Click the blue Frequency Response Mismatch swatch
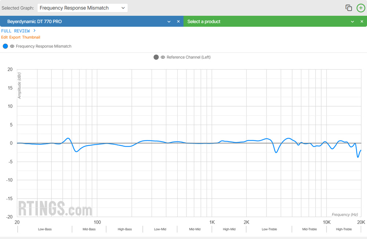367x239 pixels. (5, 47)
